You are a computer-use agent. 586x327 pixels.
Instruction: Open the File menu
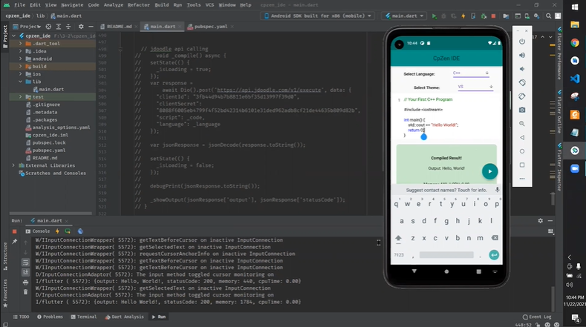tap(19, 5)
